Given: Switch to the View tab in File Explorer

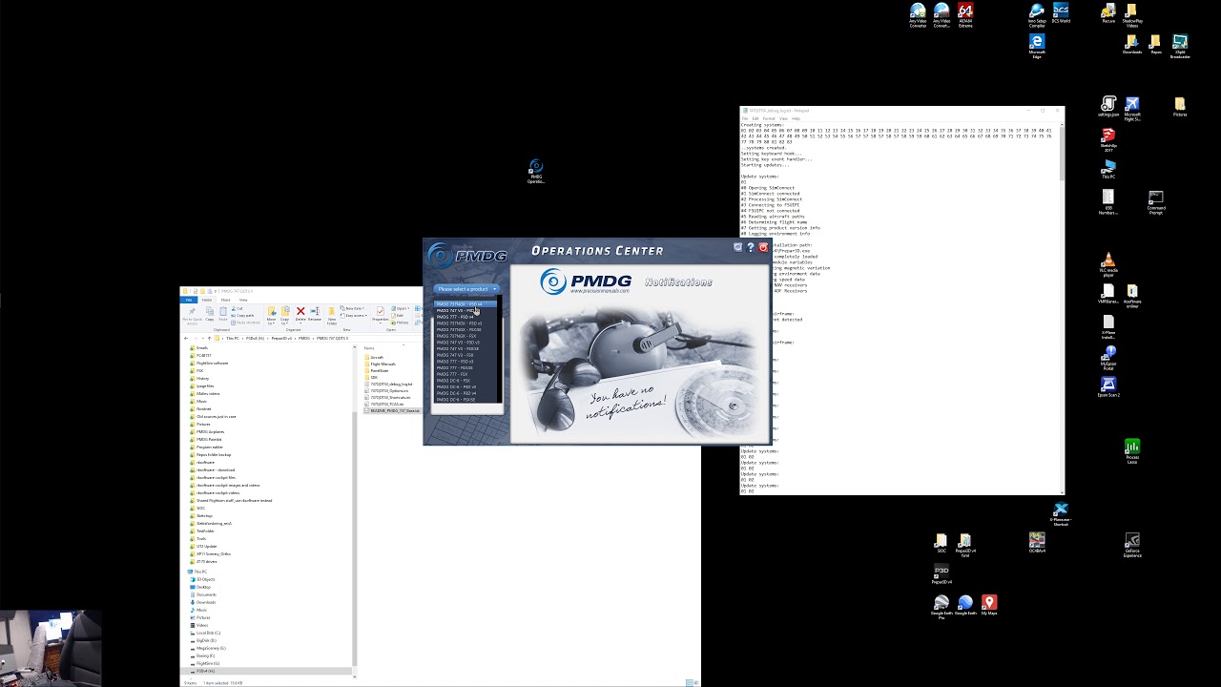Looking at the screenshot, I should click(242, 300).
